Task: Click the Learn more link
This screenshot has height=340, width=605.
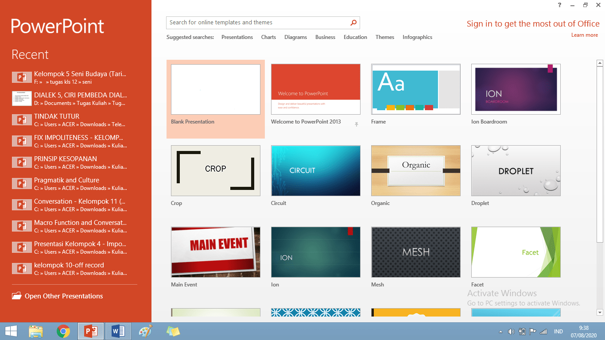Action: click(x=585, y=35)
